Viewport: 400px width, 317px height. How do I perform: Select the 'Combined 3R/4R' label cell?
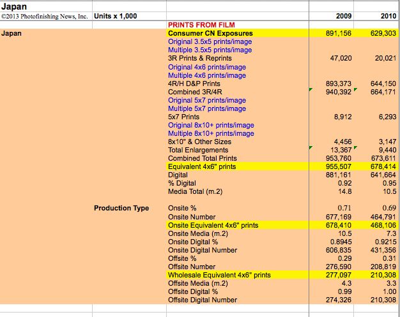click(x=195, y=92)
